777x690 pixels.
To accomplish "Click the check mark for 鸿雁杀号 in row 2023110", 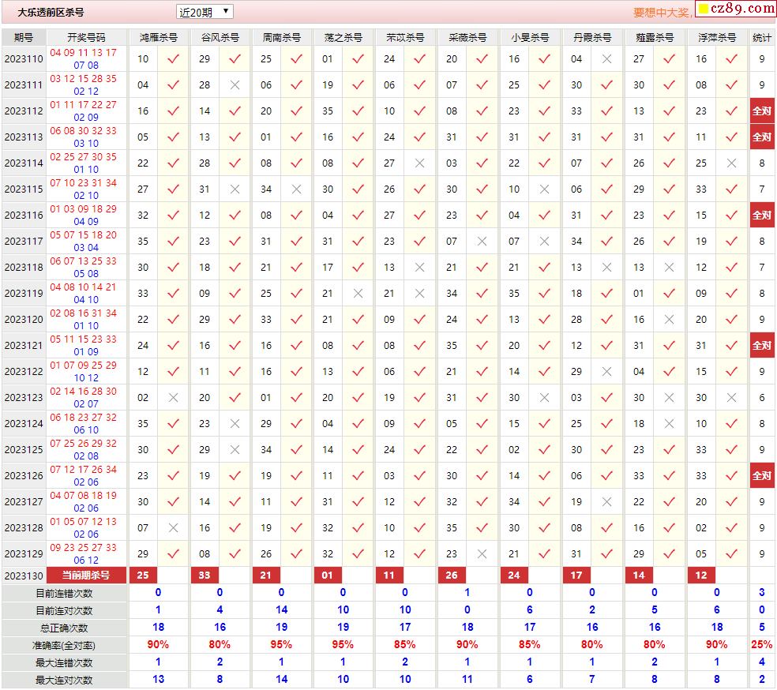I will 173,59.
